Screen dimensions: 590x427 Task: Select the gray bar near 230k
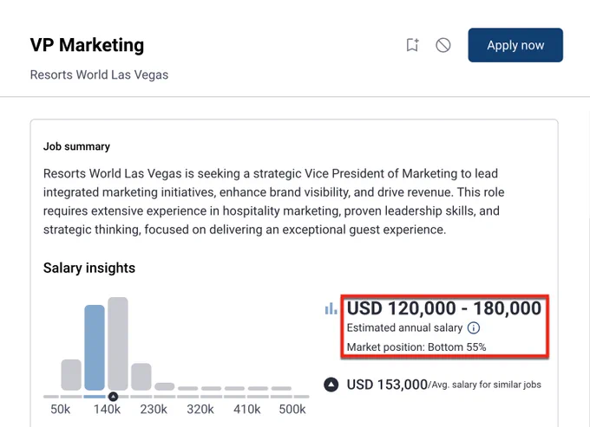click(x=141, y=377)
